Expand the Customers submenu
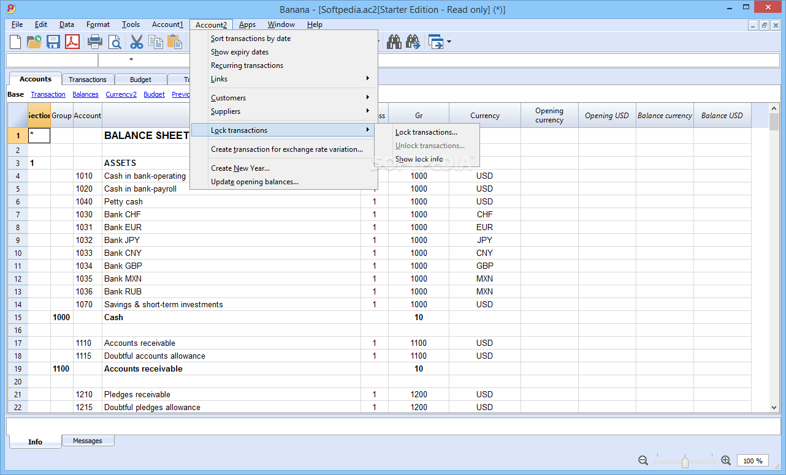The width and height of the screenshot is (786, 475). pyautogui.click(x=284, y=98)
